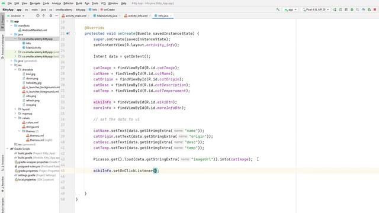Collapse the drawable folder

point(15,70)
